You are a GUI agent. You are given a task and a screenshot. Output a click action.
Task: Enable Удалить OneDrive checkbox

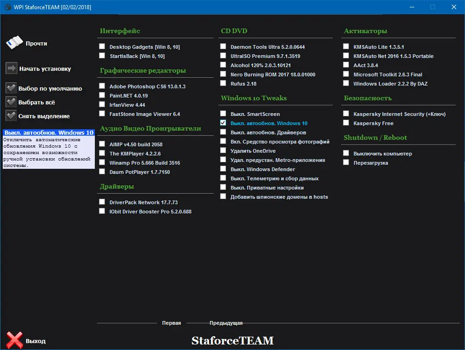[x=223, y=150]
